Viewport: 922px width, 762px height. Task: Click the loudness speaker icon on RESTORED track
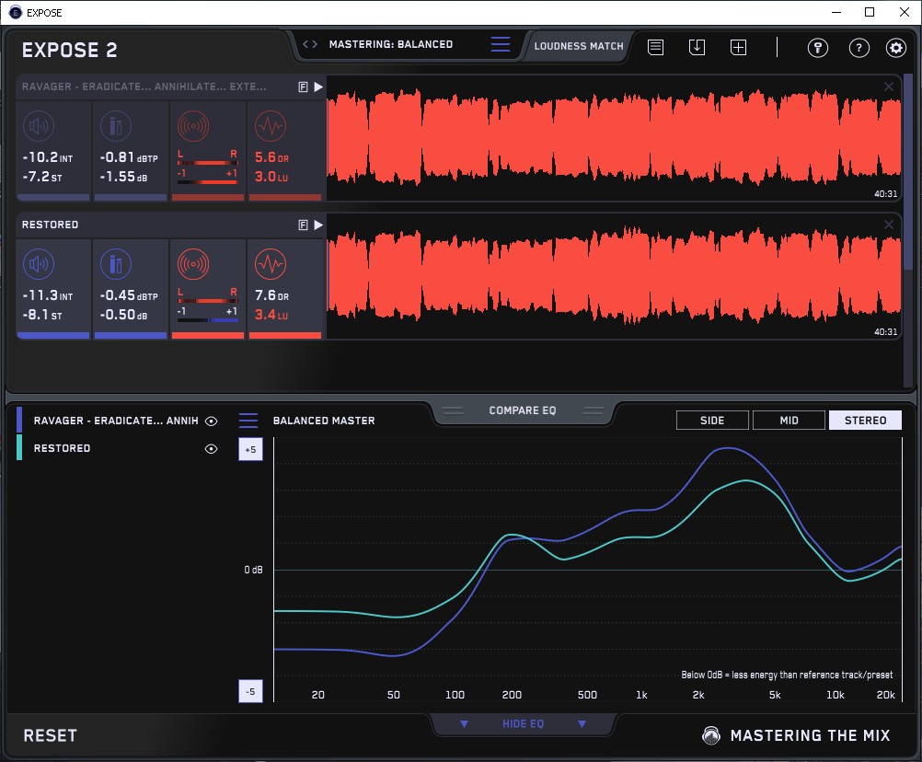pos(39,264)
